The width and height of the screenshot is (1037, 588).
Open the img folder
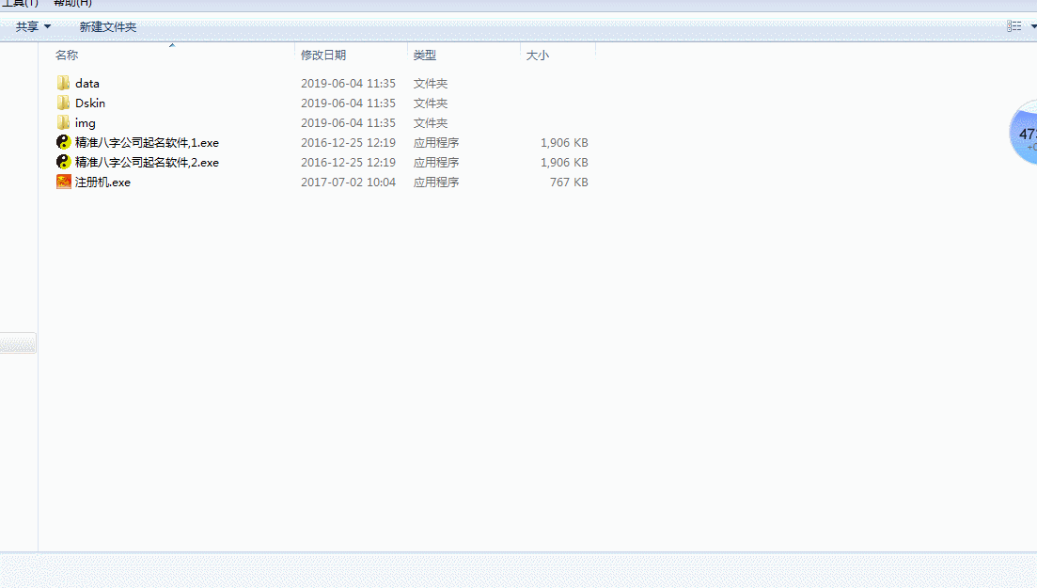click(x=86, y=122)
